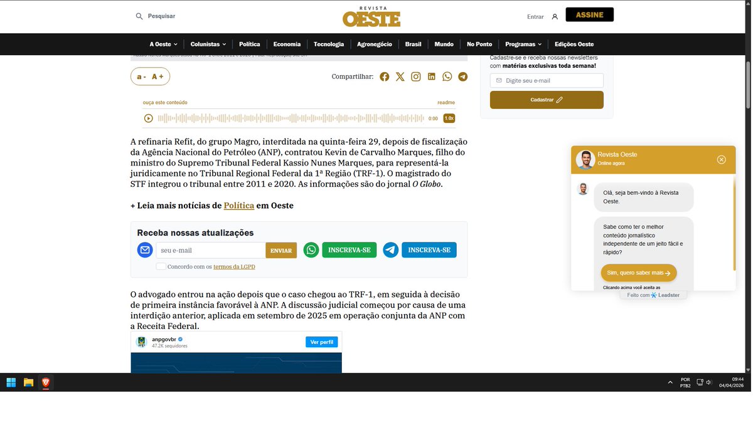Click the user profile icon
The width and height of the screenshot is (753, 423).
click(x=555, y=17)
